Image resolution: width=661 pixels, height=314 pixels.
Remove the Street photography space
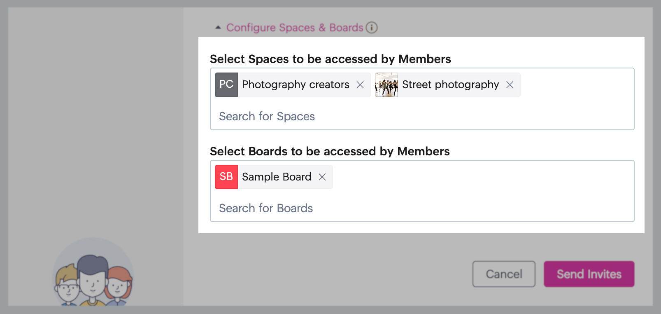(510, 85)
